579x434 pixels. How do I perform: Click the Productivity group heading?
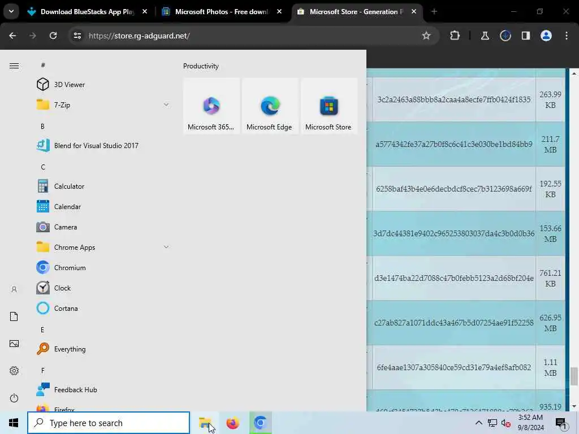[x=201, y=66]
